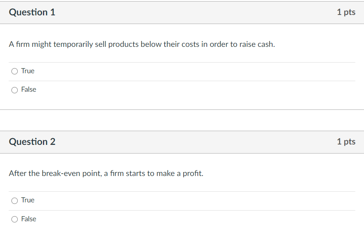Click Question 2's break-even profit statement
Viewport: 364px width, 237px height.
(x=106, y=173)
